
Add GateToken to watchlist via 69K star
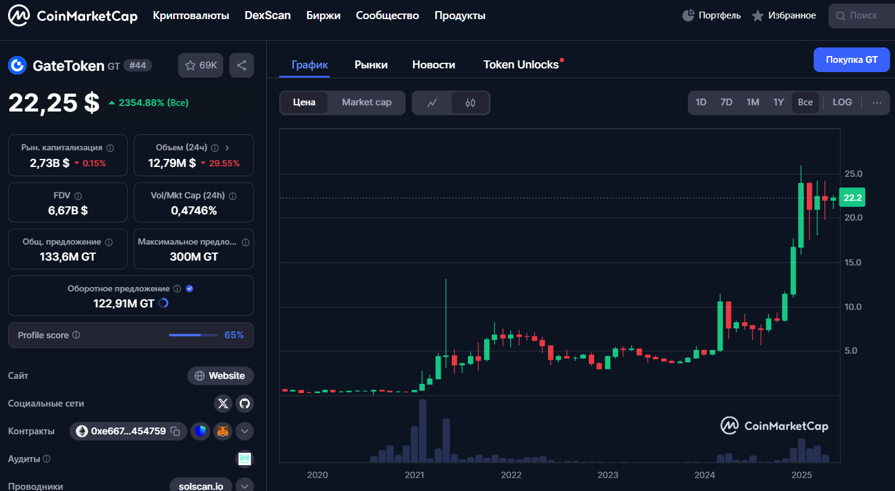[201, 65]
